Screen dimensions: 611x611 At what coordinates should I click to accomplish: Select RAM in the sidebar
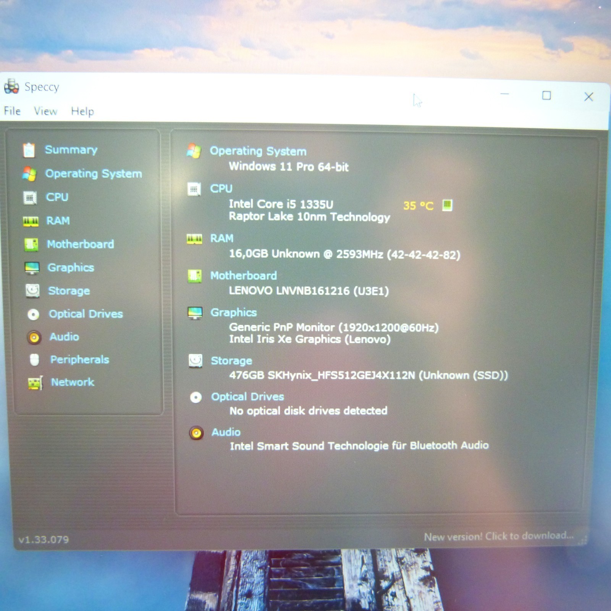point(58,221)
